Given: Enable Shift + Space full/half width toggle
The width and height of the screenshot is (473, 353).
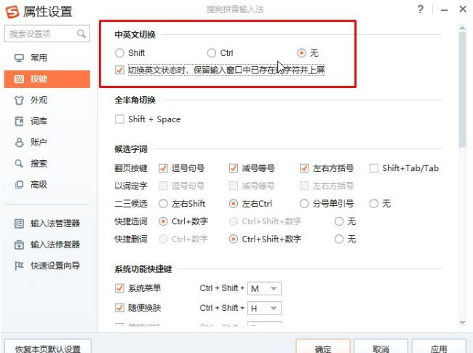Looking at the screenshot, I should (120, 119).
